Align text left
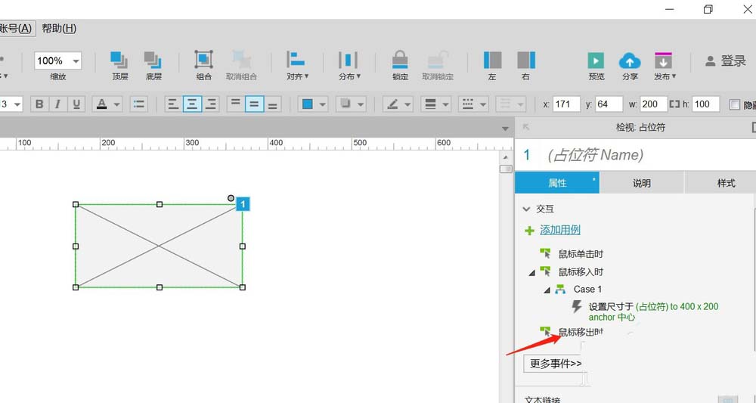Viewport: 756px width, 403px height. [x=173, y=104]
